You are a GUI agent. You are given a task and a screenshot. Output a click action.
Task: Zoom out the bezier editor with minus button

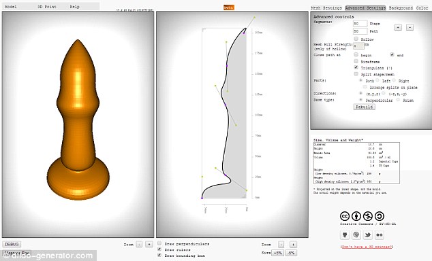281,244
